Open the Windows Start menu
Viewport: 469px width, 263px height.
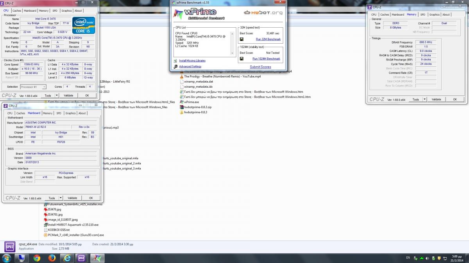coord(7,258)
